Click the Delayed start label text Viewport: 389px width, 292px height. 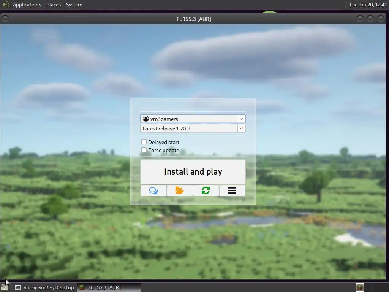click(164, 142)
